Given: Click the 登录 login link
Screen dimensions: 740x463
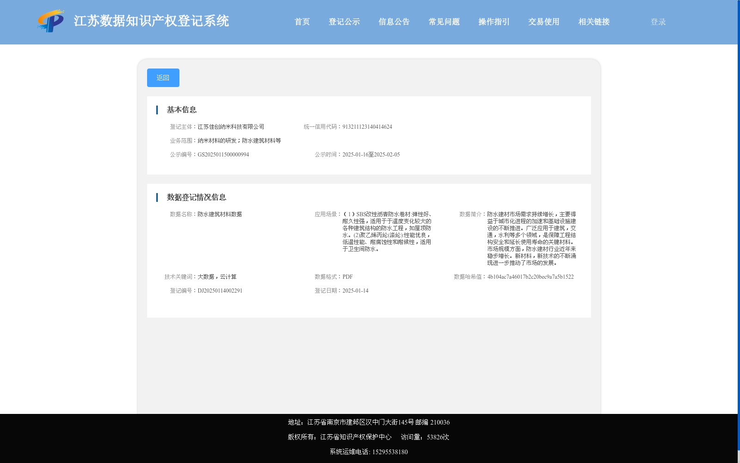Looking at the screenshot, I should pos(658,22).
